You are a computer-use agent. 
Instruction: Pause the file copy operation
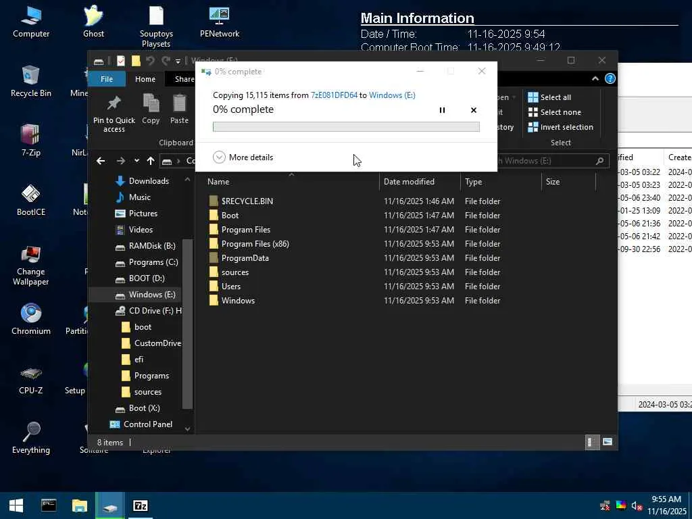click(442, 110)
